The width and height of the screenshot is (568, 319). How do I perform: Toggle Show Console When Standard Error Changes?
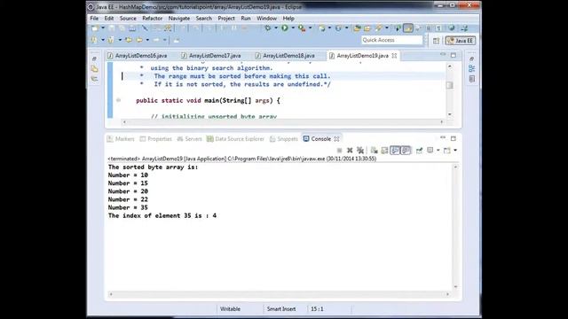(406, 150)
